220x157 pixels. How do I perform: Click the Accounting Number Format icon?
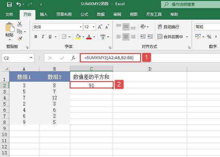198,37
